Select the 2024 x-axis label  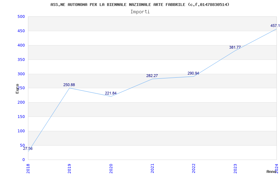pos(276,169)
